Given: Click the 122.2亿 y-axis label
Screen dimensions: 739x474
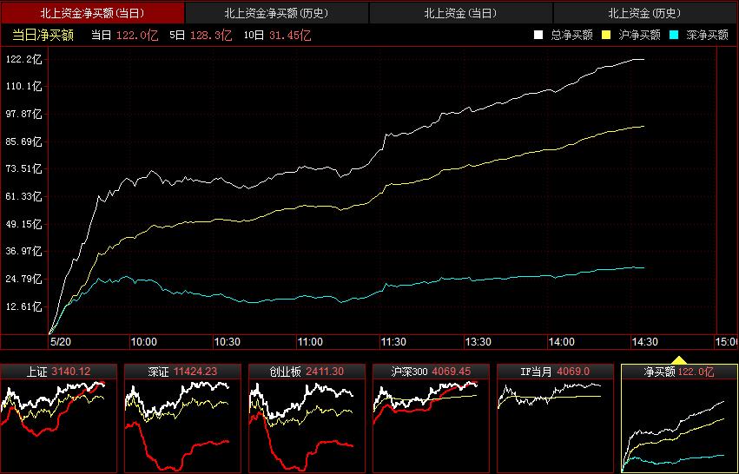Looking at the screenshot, I should point(23,59).
